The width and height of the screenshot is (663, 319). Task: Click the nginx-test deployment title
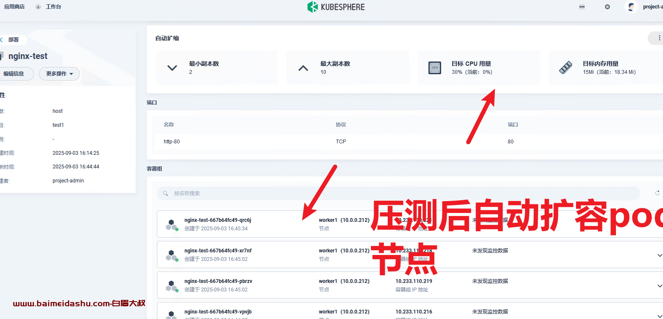[28, 56]
